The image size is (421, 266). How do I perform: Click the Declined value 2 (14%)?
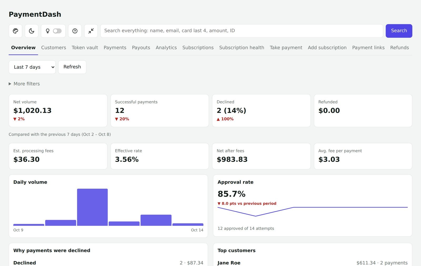point(231,111)
